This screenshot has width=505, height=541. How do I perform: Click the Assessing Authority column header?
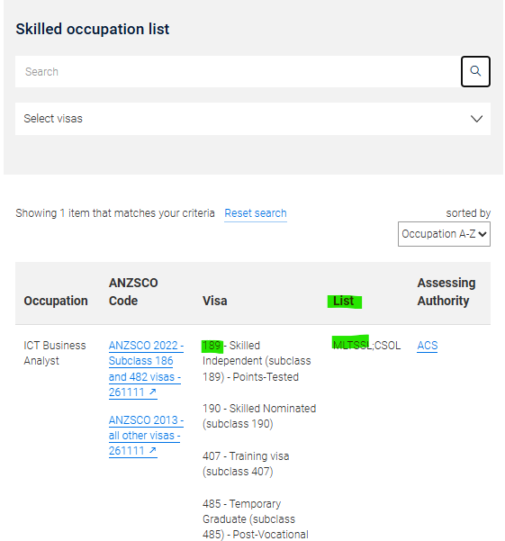tap(446, 292)
